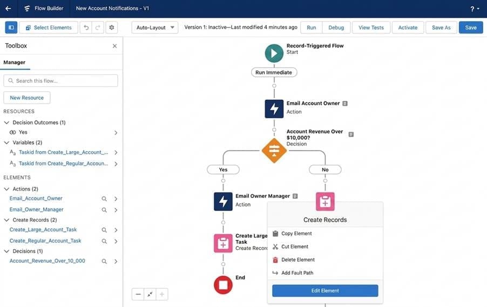
Task: Open details chevron for Account_Revenue_Over_10_000
Action: 116,261
